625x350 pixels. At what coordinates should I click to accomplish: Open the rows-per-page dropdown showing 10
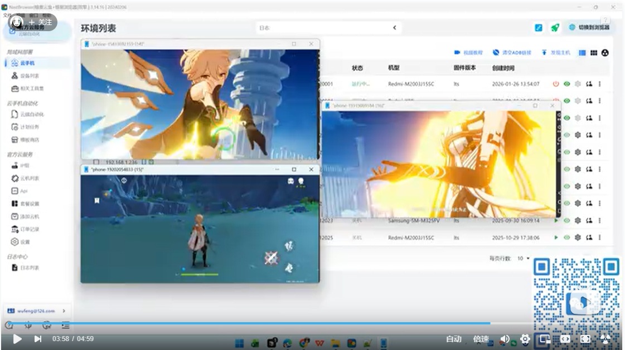click(523, 259)
